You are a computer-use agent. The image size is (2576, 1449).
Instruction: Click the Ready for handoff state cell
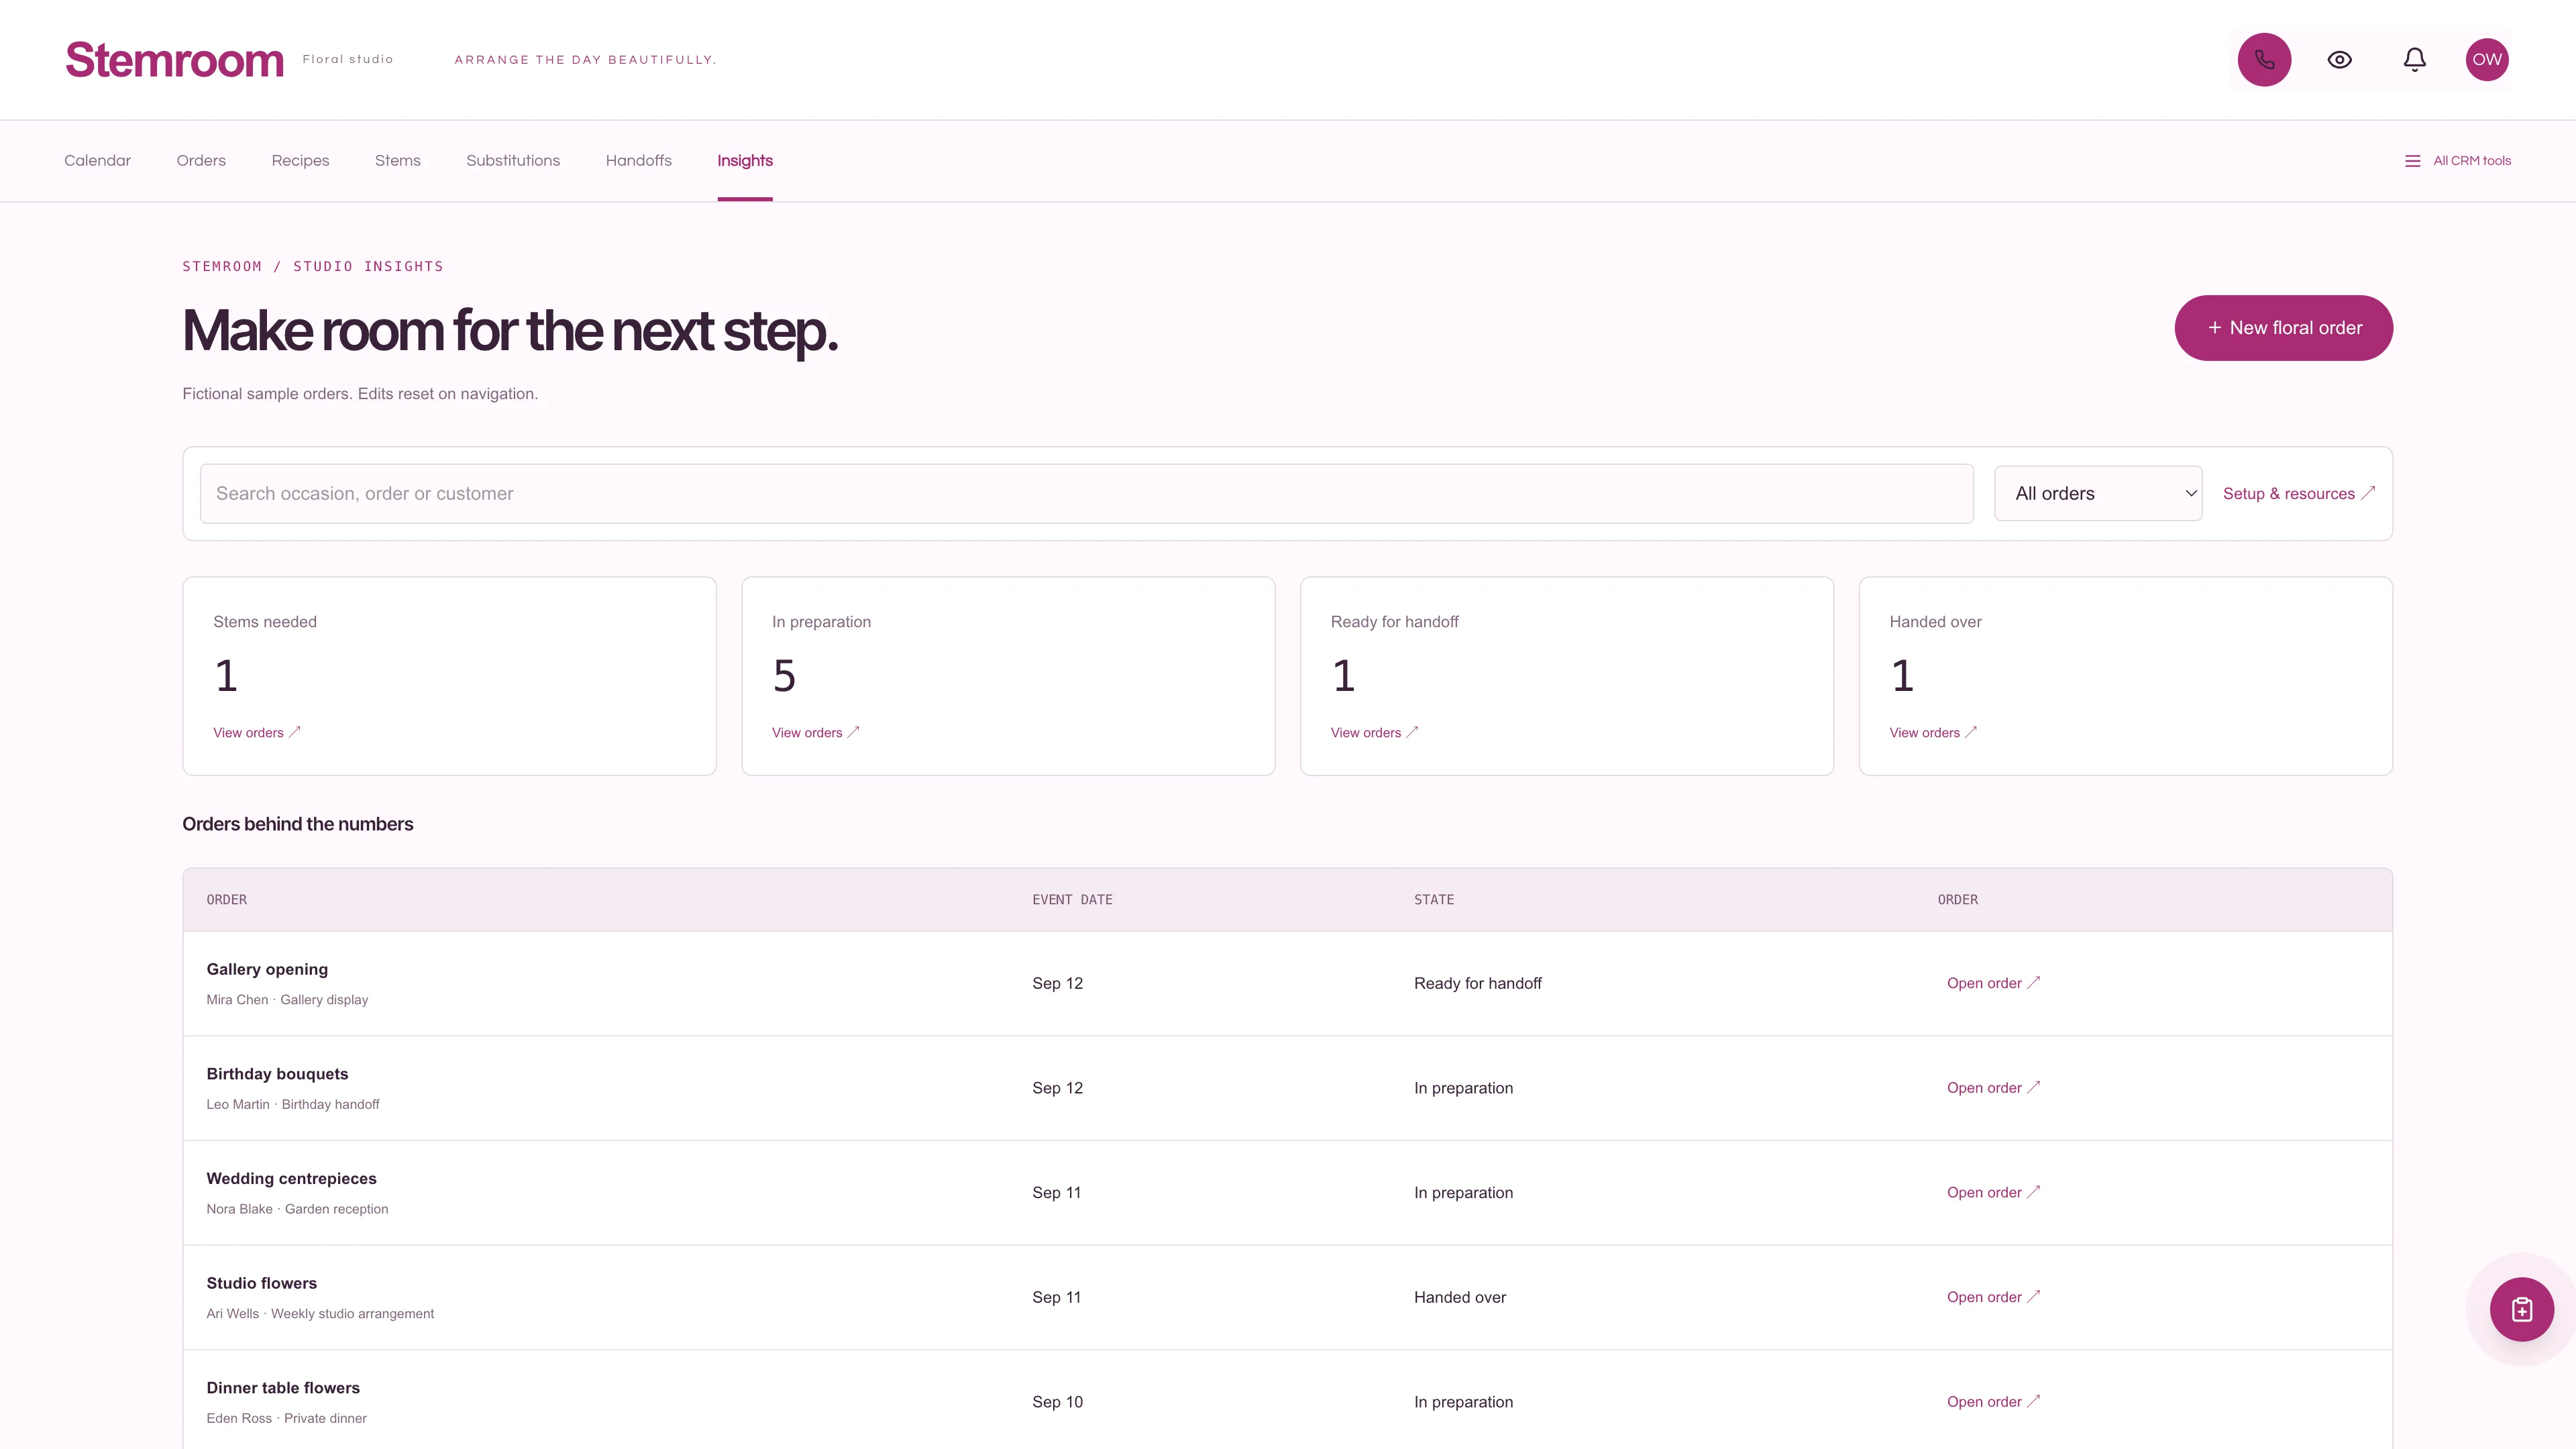point(1477,983)
